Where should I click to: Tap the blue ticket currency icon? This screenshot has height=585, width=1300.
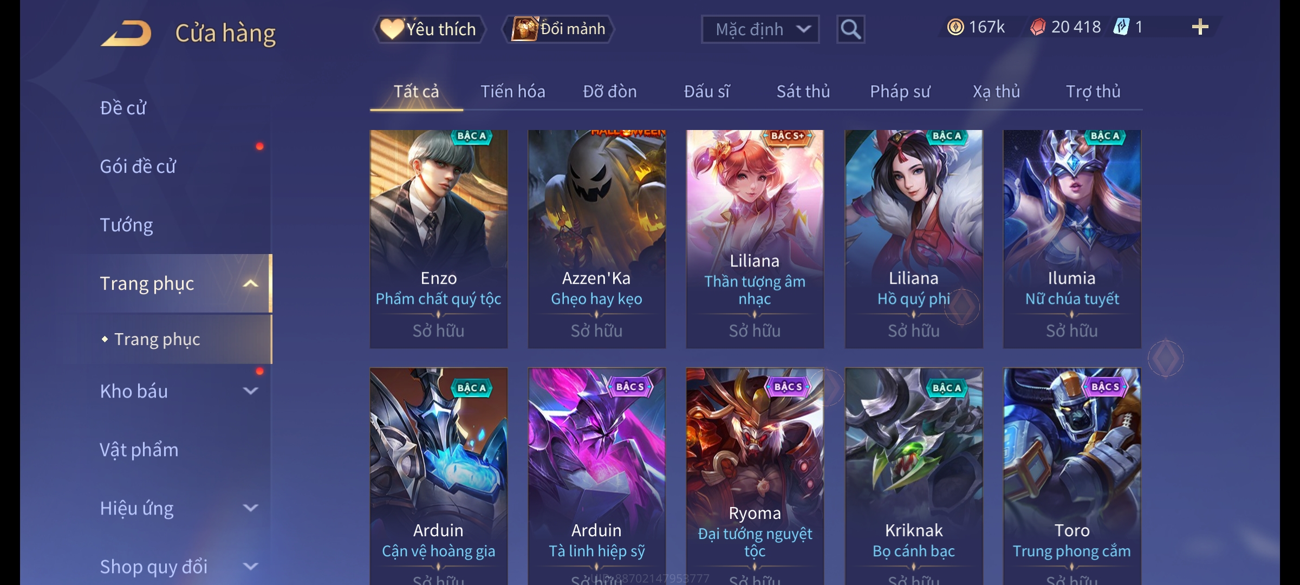pyautogui.click(x=1121, y=27)
